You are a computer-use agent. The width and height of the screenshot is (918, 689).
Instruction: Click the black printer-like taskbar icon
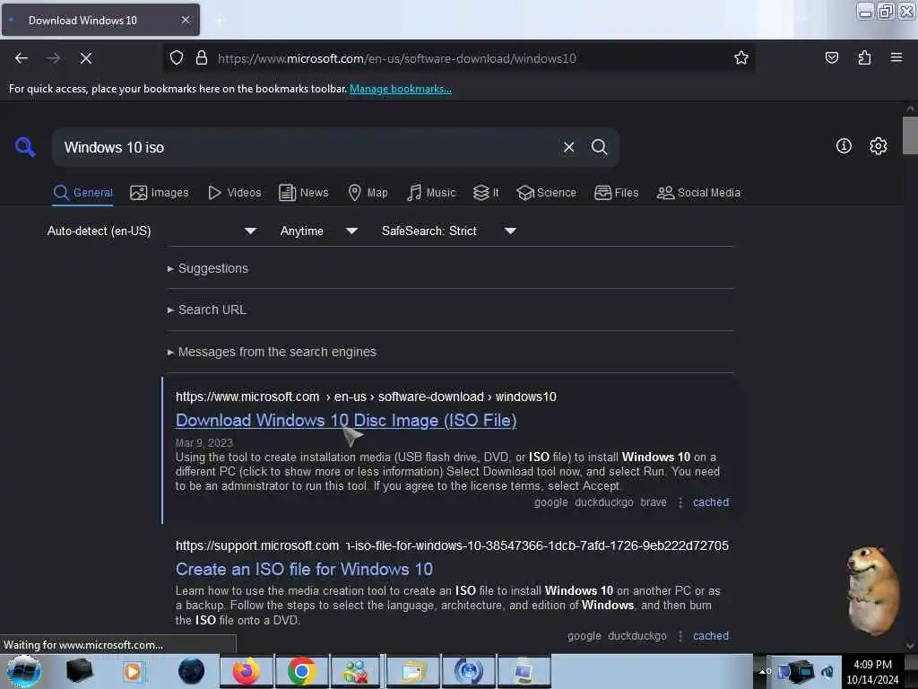[x=79, y=671]
